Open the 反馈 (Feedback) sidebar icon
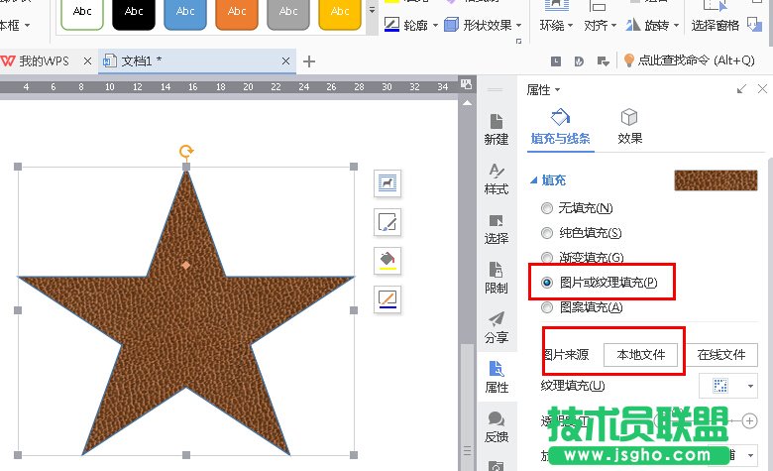773x471 pixels. 496,425
